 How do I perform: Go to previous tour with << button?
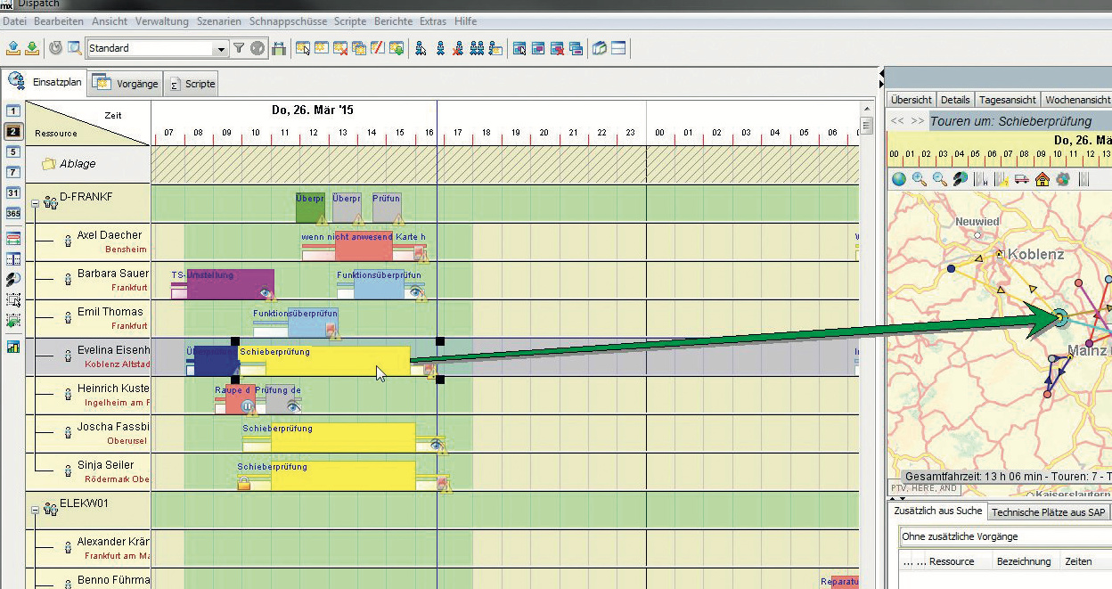[x=898, y=121]
